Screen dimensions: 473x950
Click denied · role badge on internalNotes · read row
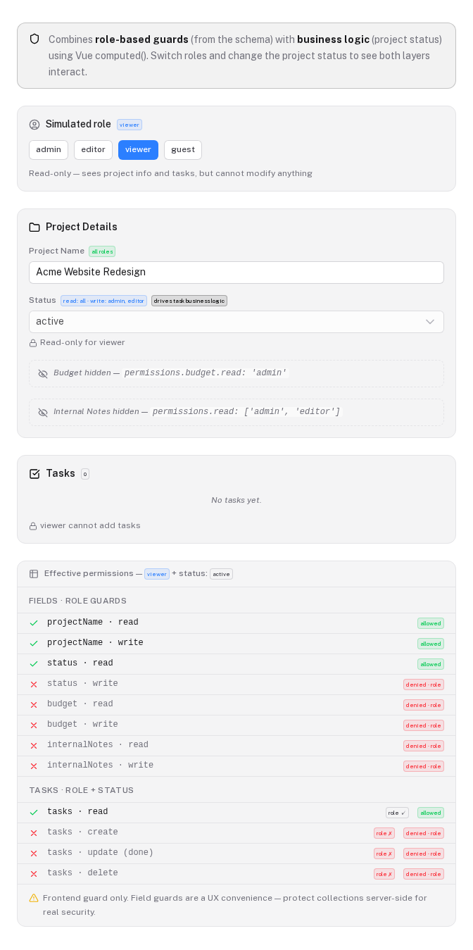(x=424, y=746)
